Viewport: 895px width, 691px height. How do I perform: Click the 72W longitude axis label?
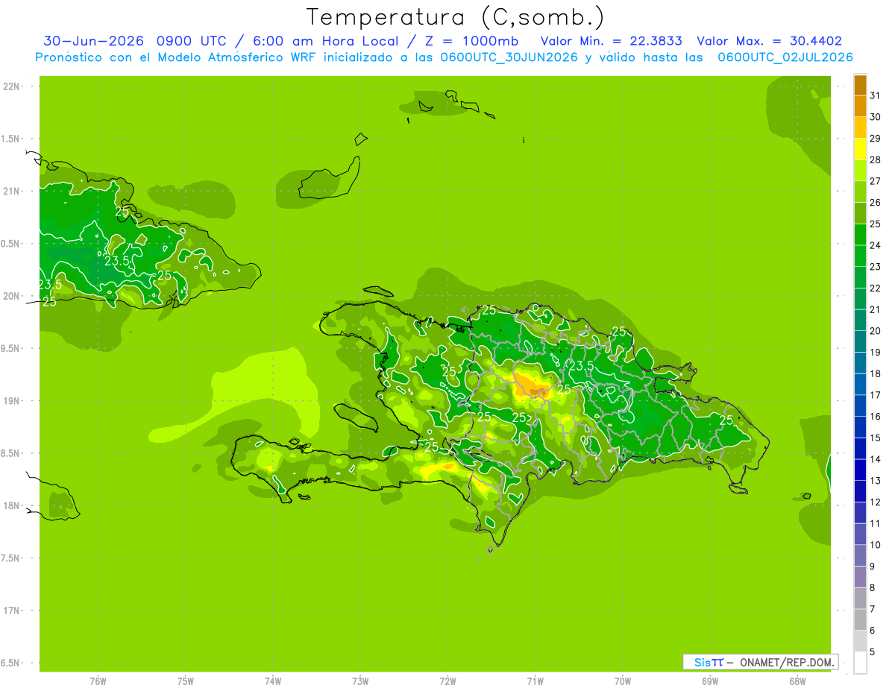(447, 681)
